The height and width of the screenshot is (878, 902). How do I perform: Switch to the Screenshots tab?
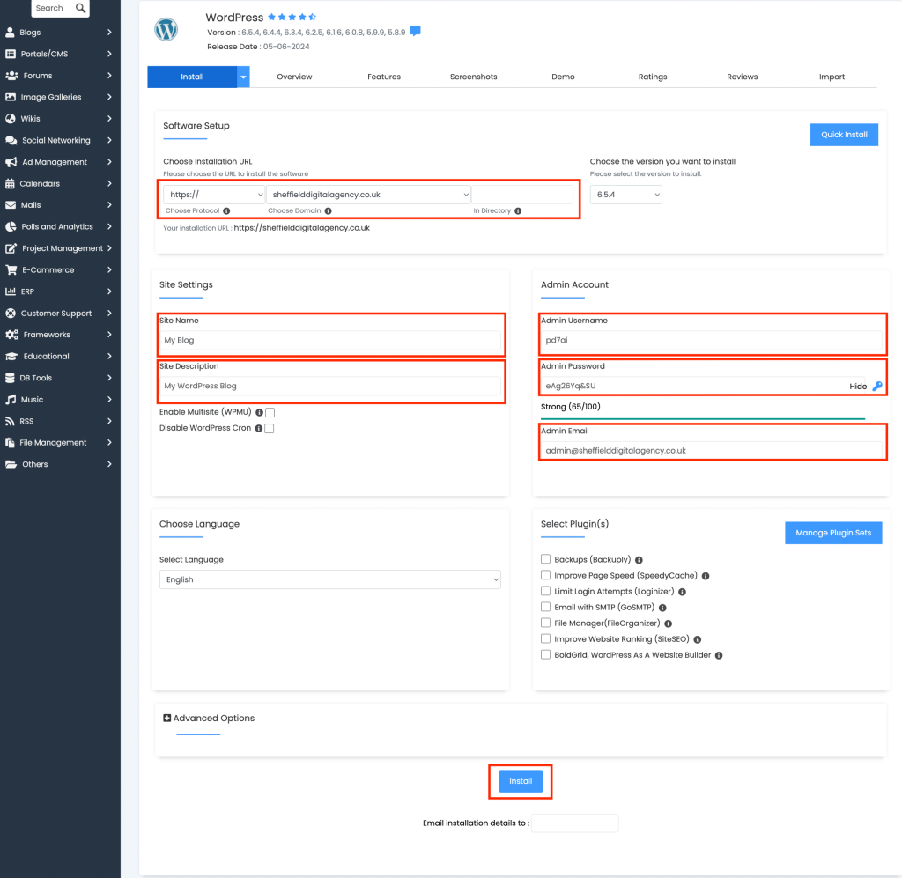(x=473, y=77)
